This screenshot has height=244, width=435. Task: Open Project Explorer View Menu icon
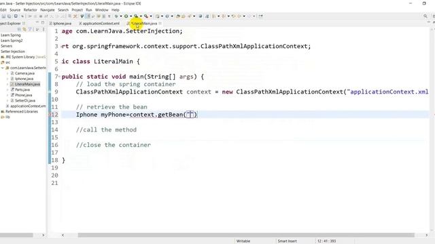click(43, 29)
